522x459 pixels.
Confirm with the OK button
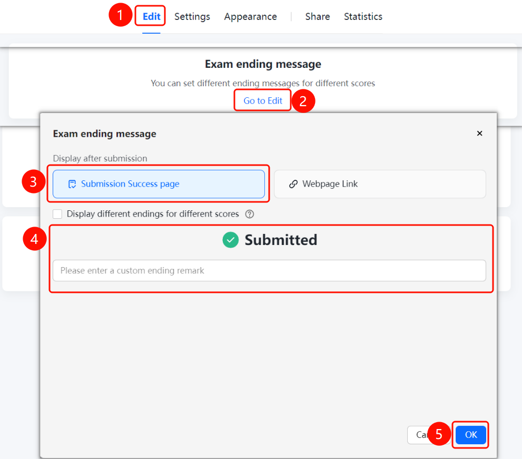pyautogui.click(x=471, y=434)
